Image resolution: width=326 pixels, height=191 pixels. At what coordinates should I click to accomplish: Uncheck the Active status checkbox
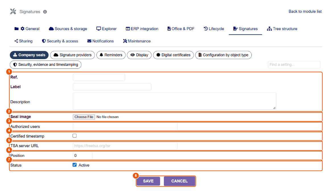coord(75,165)
